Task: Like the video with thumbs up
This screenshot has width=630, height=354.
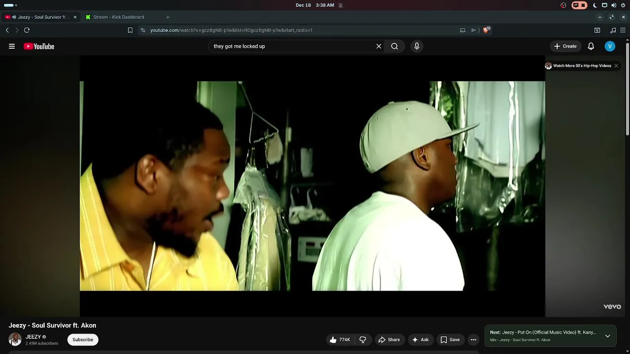Action: (x=340, y=340)
